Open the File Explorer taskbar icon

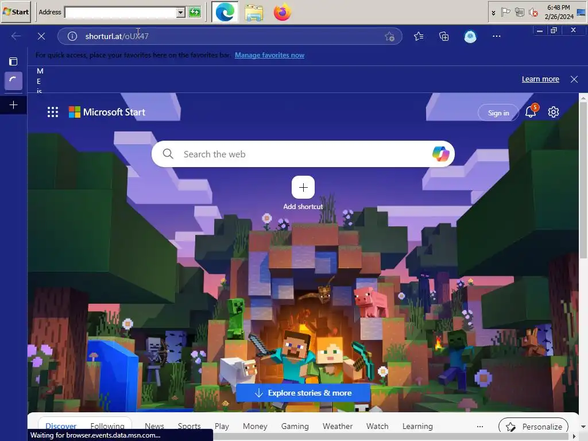click(x=254, y=12)
